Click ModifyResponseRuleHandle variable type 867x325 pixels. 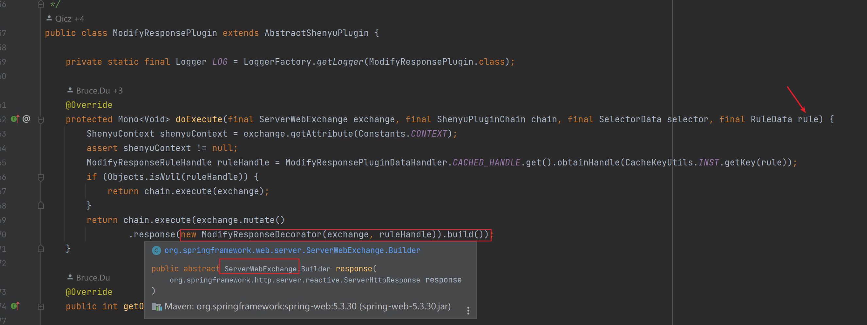[149, 162]
